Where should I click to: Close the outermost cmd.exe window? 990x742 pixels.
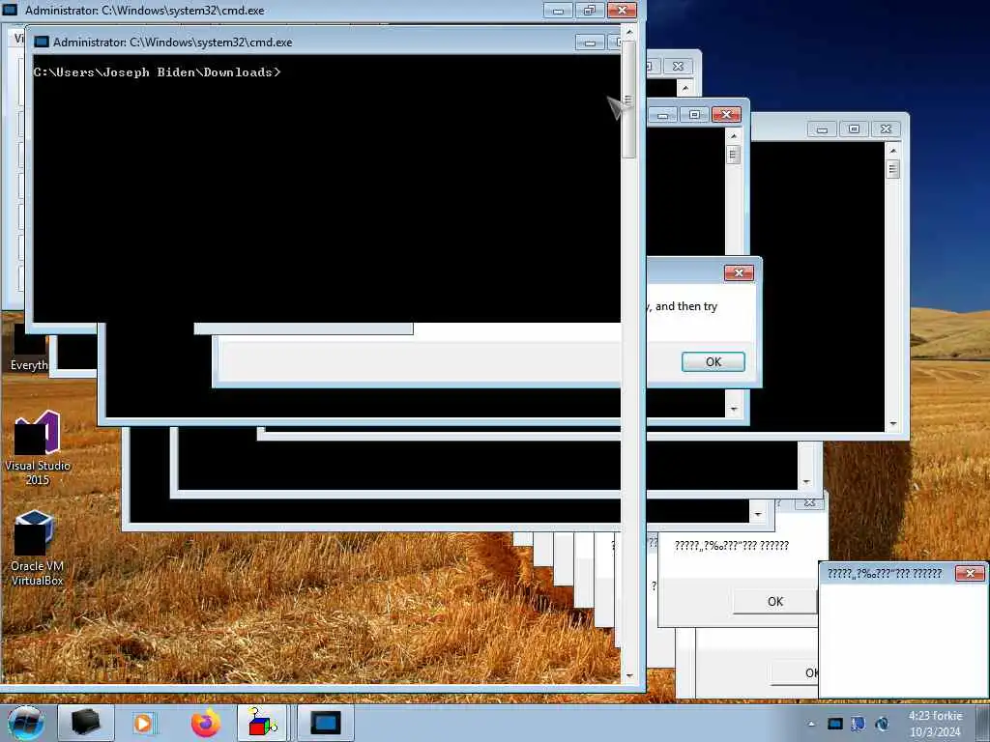point(622,10)
